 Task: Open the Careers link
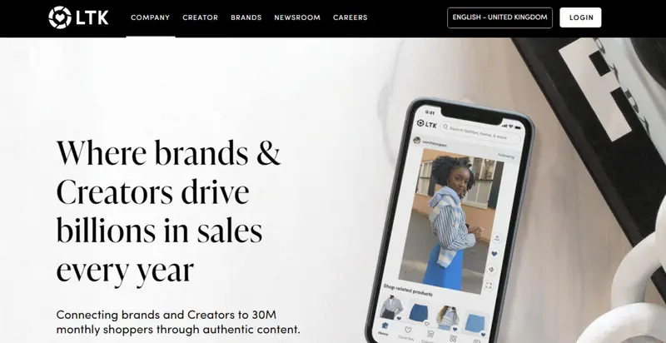(x=350, y=17)
